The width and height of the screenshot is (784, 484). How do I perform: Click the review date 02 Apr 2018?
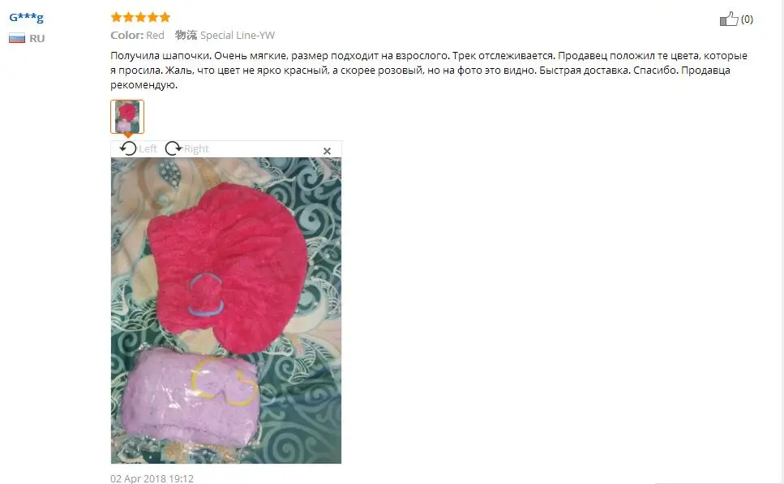[x=152, y=478]
